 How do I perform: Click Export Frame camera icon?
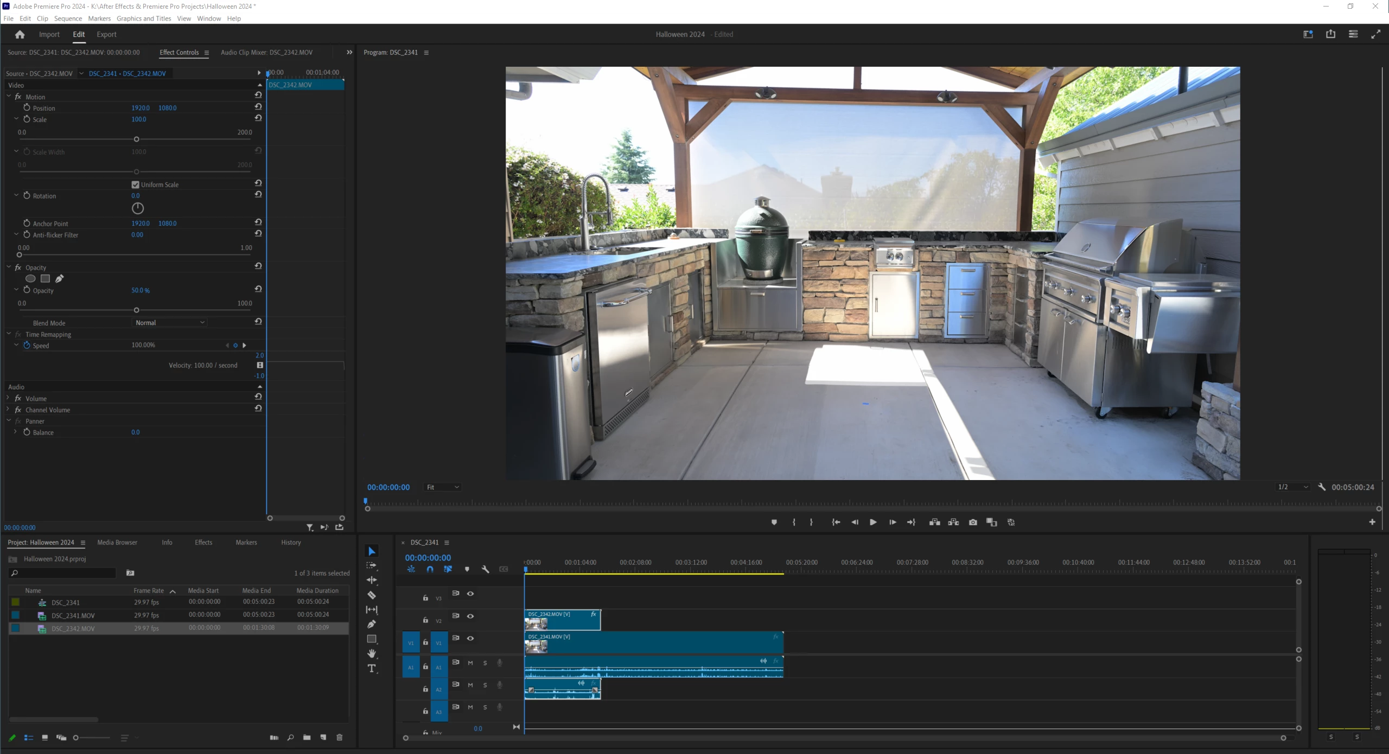[x=973, y=522]
